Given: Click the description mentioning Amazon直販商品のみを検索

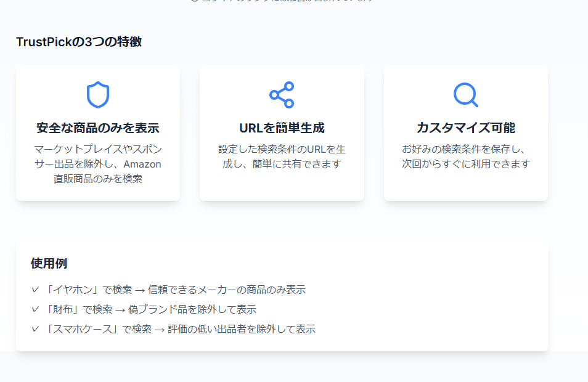Looking at the screenshot, I should pos(97,164).
